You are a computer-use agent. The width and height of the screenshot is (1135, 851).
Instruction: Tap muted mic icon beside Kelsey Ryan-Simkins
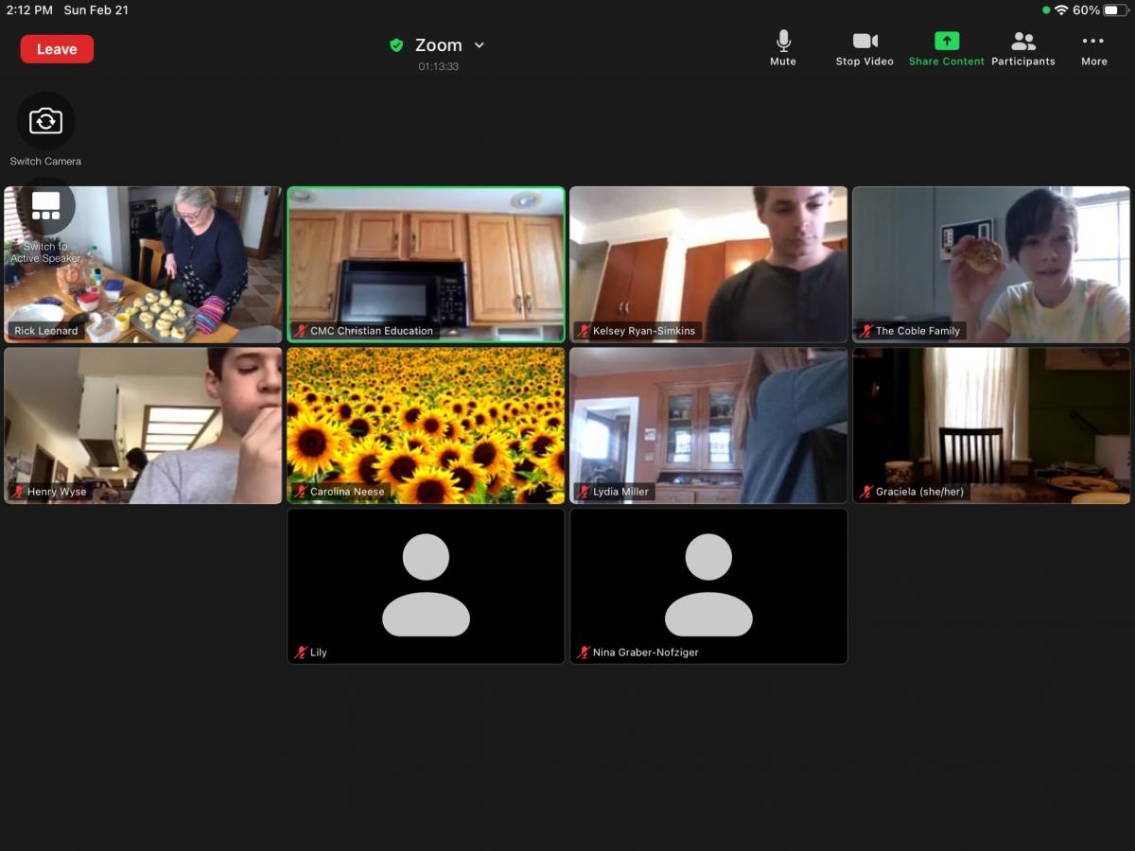(584, 331)
